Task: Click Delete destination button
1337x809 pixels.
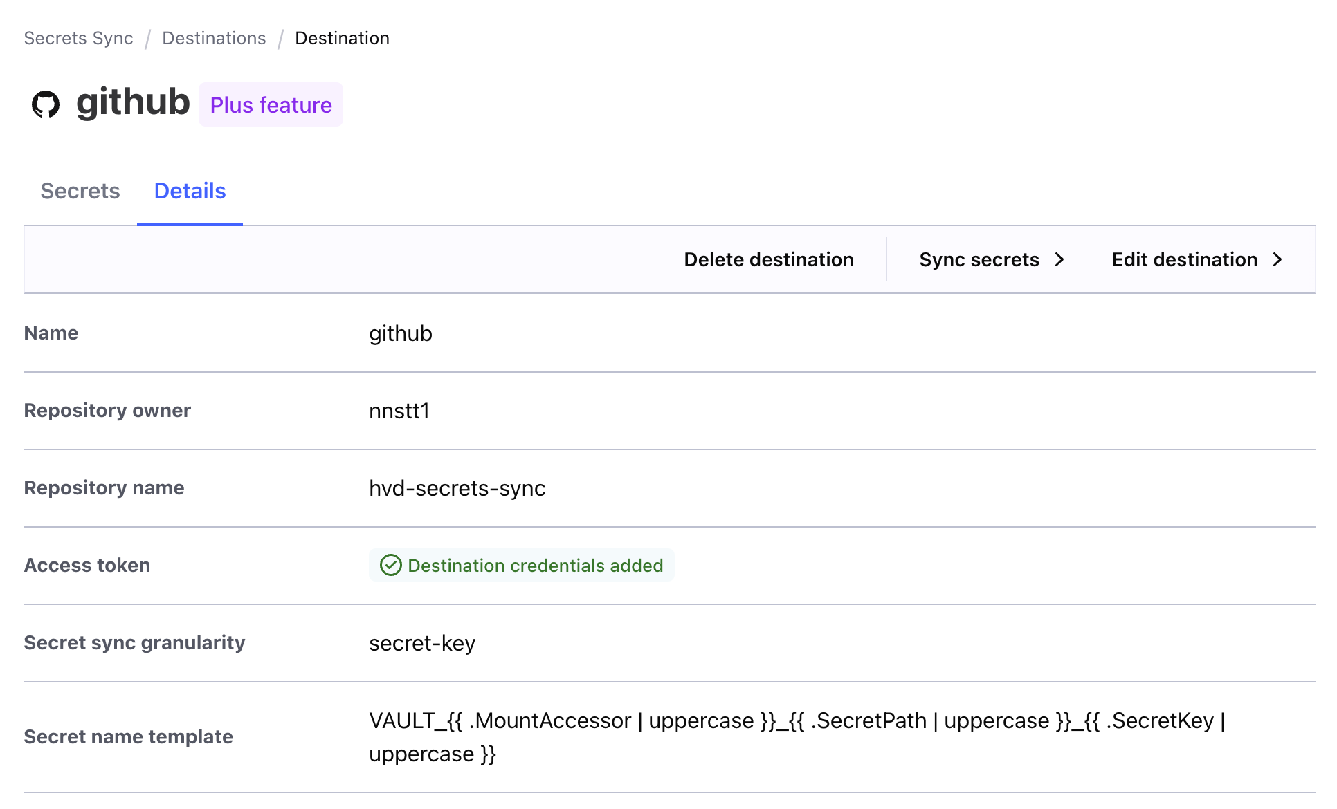Action: point(768,260)
